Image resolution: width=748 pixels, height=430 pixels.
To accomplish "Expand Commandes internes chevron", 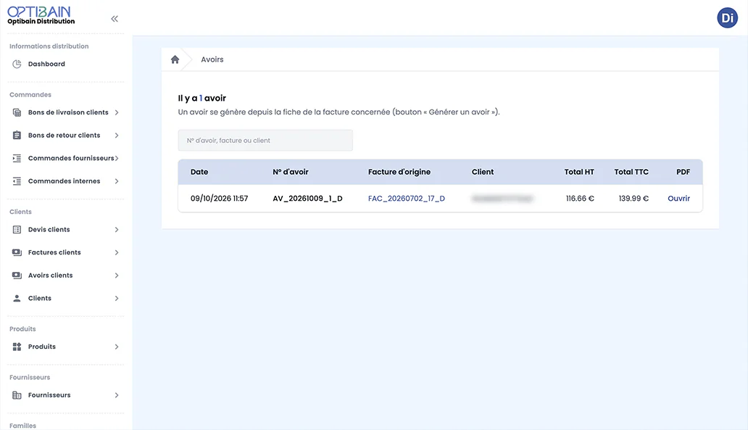I will pos(117,181).
